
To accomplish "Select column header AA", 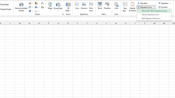I will pos(154,23).
